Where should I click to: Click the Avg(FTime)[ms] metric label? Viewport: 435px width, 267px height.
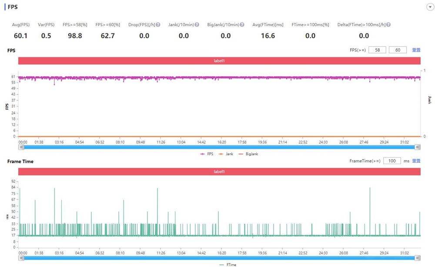coord(268,25)
